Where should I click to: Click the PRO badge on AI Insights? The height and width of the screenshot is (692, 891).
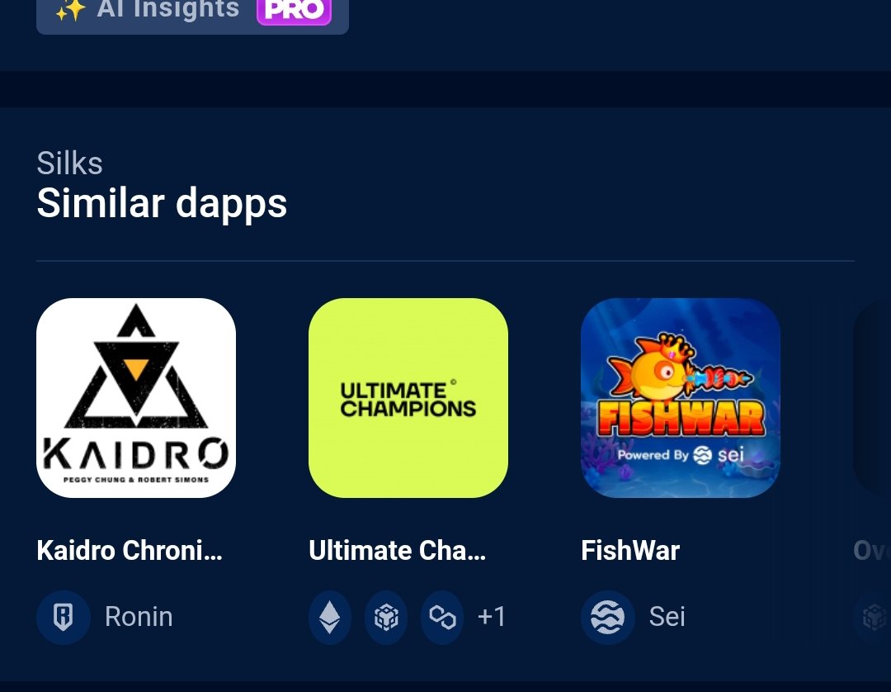294,12
